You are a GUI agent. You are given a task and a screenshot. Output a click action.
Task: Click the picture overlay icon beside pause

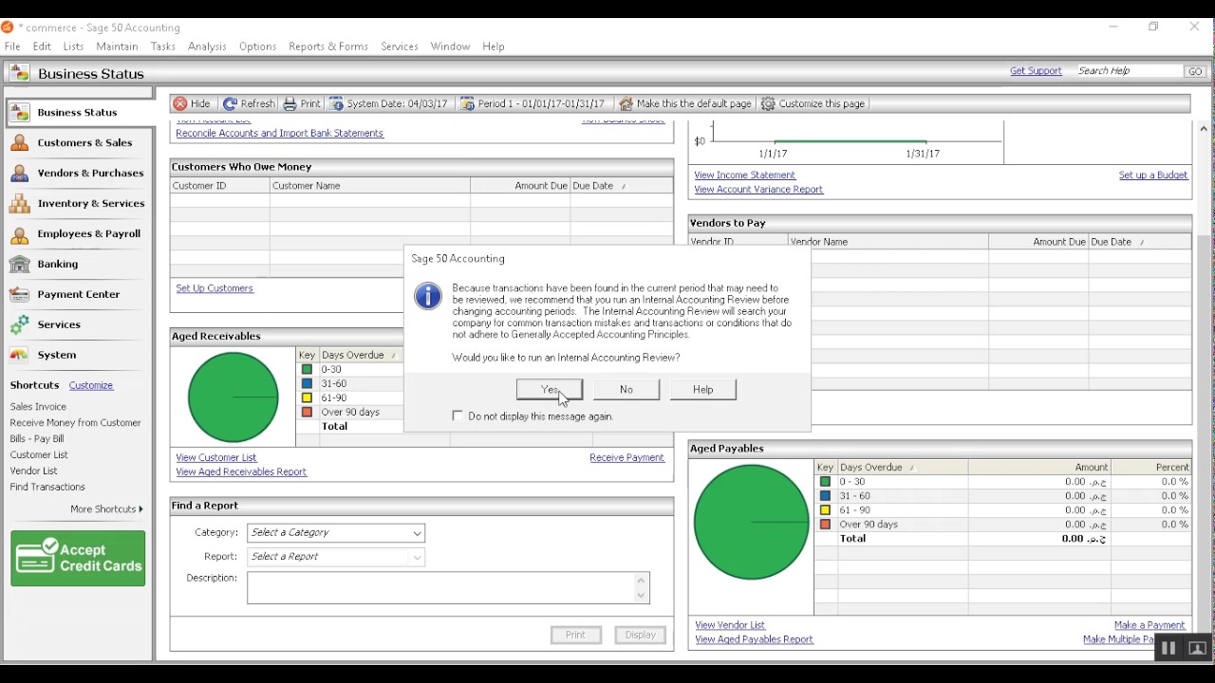(x=1197, y=648)
